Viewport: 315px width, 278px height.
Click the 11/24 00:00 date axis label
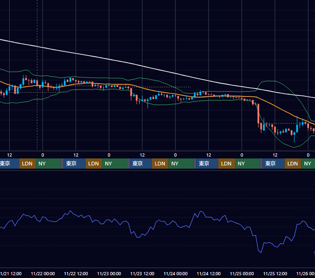tap(176, 273)
